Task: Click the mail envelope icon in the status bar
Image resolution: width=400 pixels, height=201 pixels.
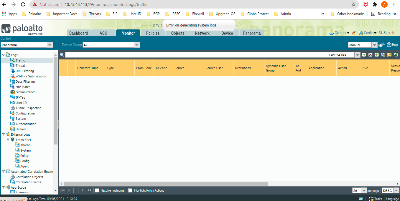Action: [x=361, y=199]
